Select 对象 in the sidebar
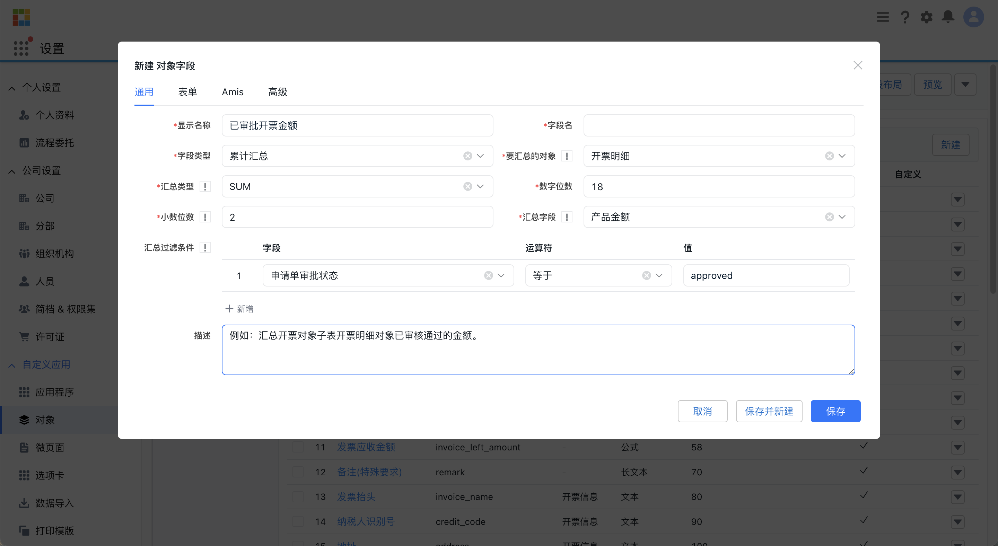Viewport: 998px width, 546px height. tap(46, 420)
